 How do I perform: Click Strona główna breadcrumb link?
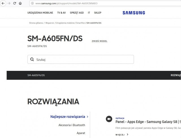[x=36, y=23]
